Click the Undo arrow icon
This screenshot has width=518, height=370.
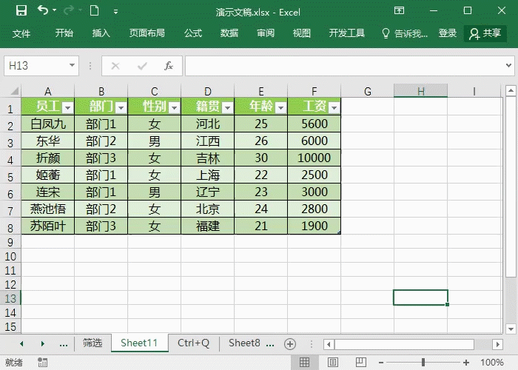point(43,10)
